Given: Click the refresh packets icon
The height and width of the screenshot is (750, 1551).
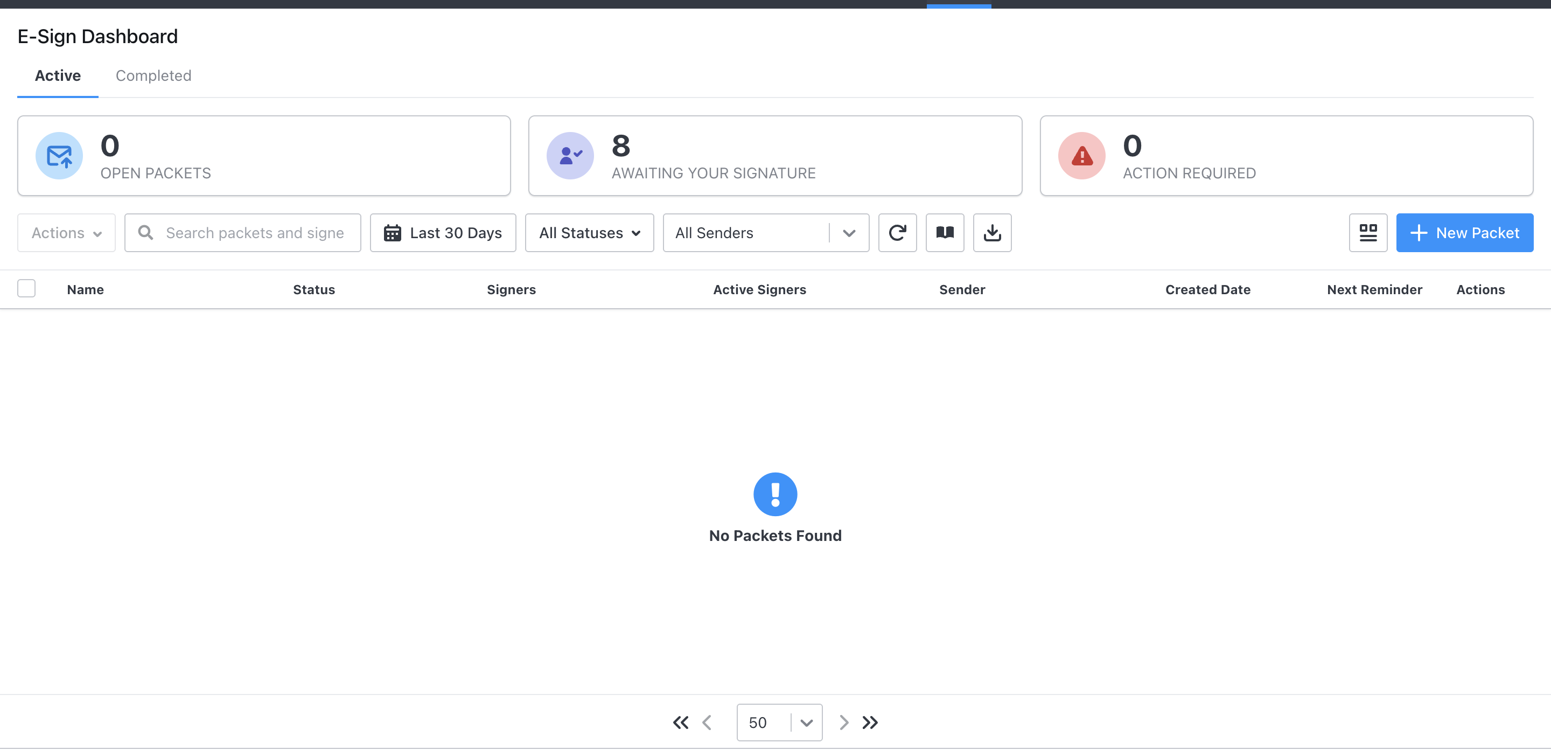Looking at the screenshot, I should coord(897,233).
